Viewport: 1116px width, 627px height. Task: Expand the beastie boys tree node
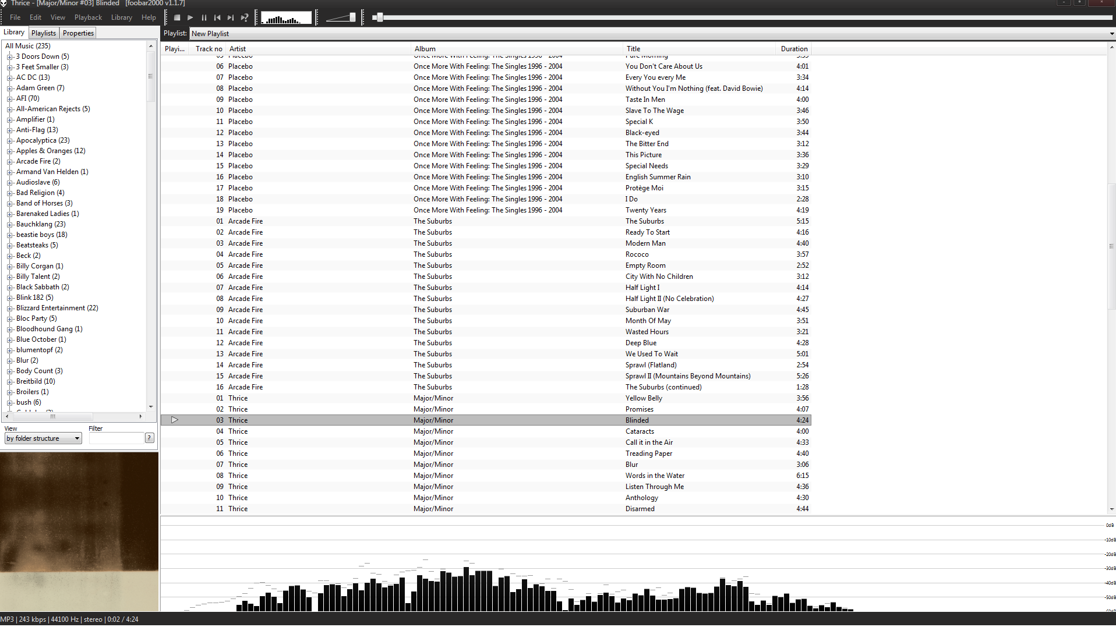coord(9,235)
